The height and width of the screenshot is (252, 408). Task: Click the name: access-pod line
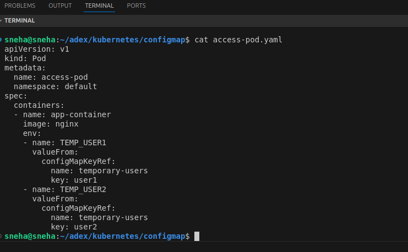pyautogui.click(x=51, y=78)
